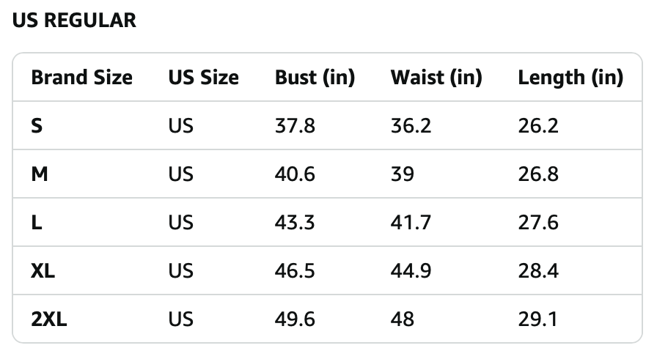Image resolution: width=657 pixels, height=359 pixels.
Task: Select the Brand Size column header
Action: [81, 78]
